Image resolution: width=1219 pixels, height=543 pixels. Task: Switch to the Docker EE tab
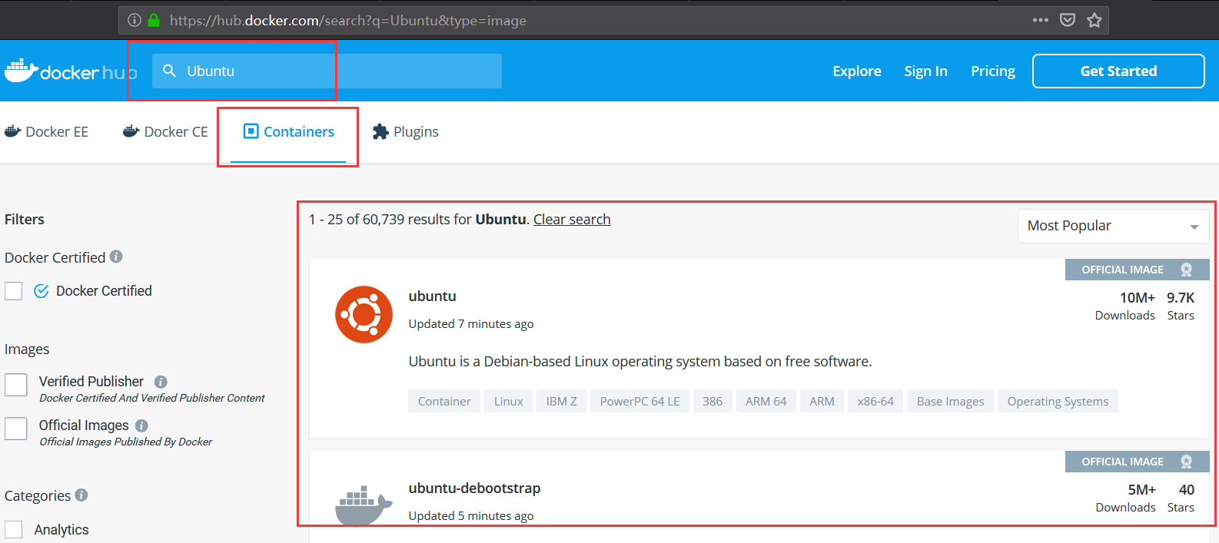(46, 131)
